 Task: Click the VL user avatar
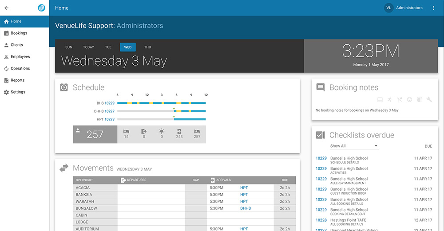tap(389, 8)
